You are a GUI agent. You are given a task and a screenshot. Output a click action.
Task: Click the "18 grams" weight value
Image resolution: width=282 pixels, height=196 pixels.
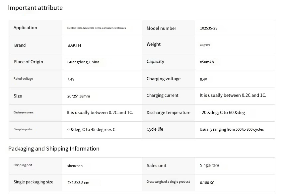point(205,45)
